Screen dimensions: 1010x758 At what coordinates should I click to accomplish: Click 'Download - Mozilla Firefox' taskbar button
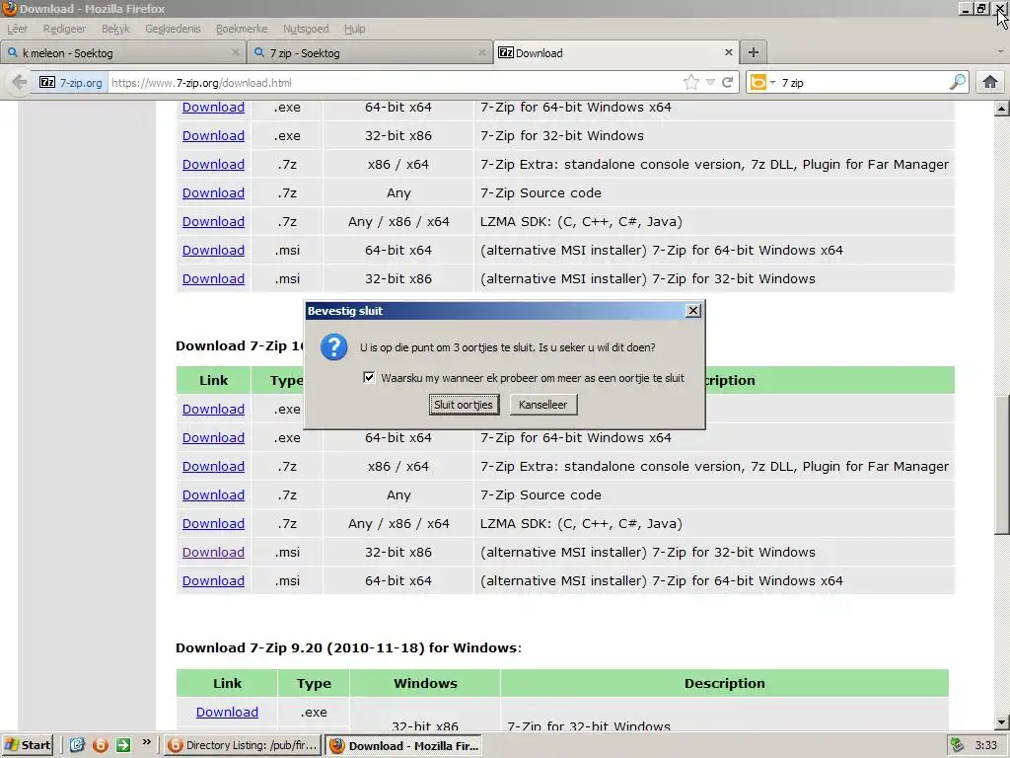click(x=403, y=745)
